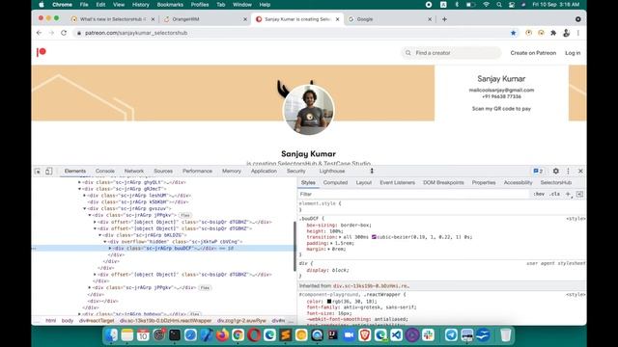Switch to What's new in SelectorsHub tab
This screenshot has height=347, width=618.
coord(112,19)
